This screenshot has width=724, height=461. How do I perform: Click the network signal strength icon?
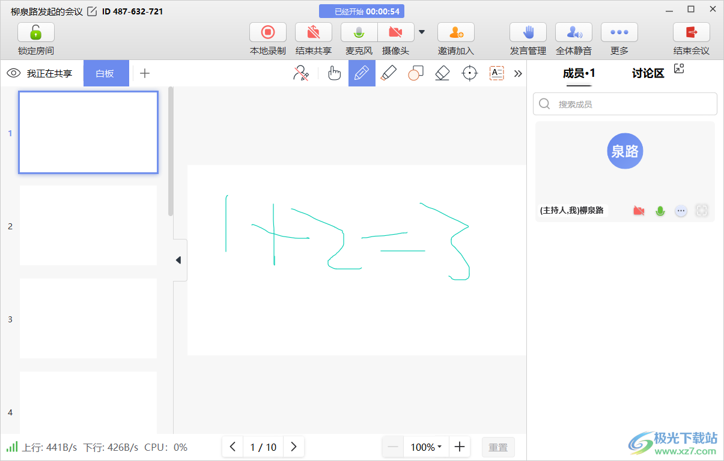coord(12,447)
